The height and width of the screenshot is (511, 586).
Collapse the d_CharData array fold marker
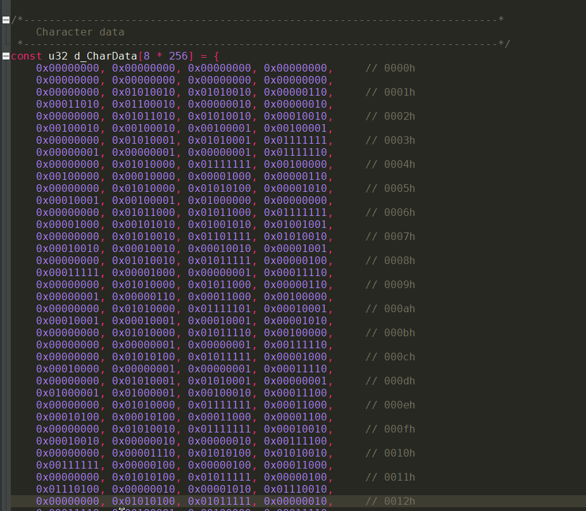pyautogui.click(x=6, y=56)
